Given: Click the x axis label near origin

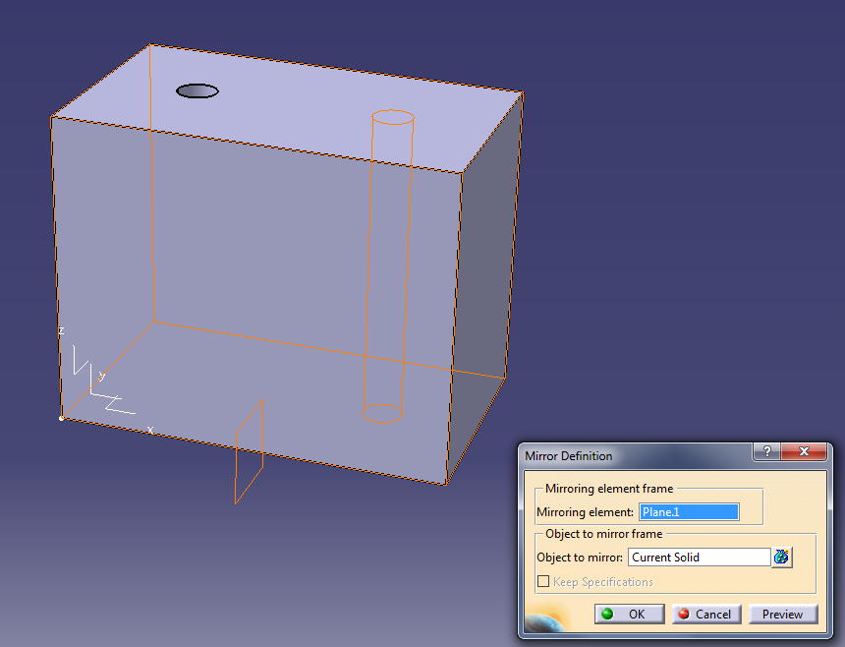Looking at the screenshot, I should coord(150,430).
